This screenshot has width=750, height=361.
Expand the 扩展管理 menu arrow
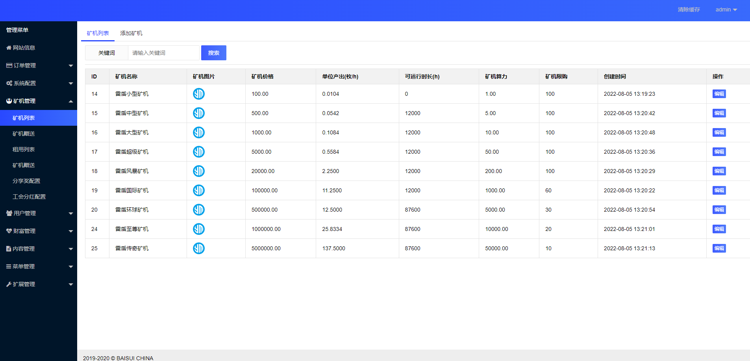(x=71, y=285)
